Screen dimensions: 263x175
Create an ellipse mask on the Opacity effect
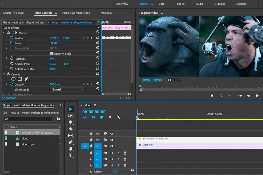pyautogui.click(x=13, y=79)
